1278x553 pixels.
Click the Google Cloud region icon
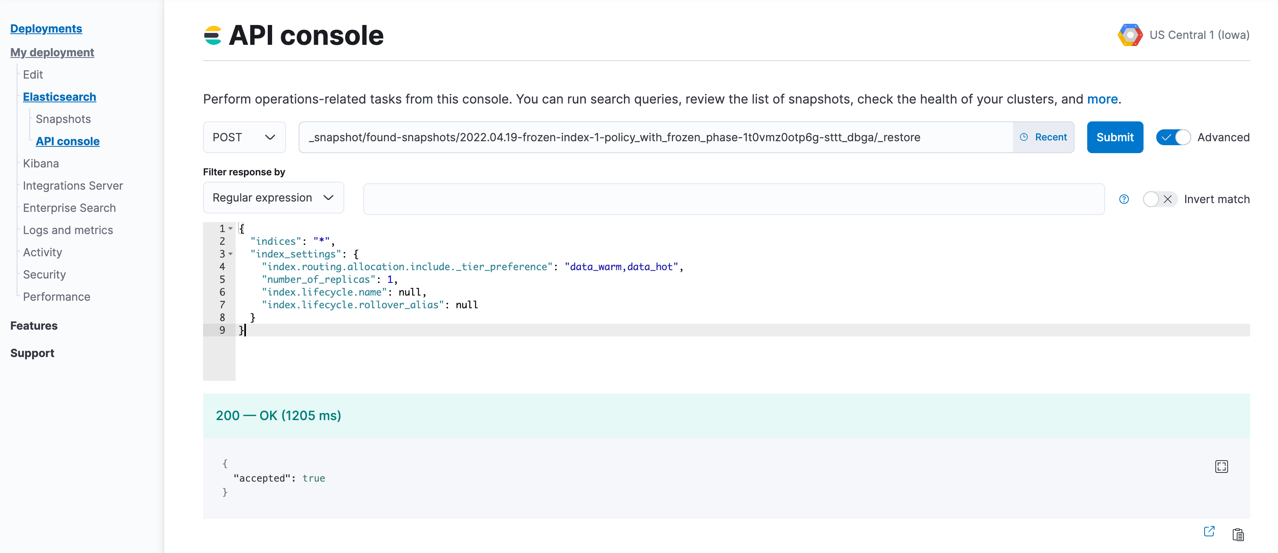tap(1131, 35)
